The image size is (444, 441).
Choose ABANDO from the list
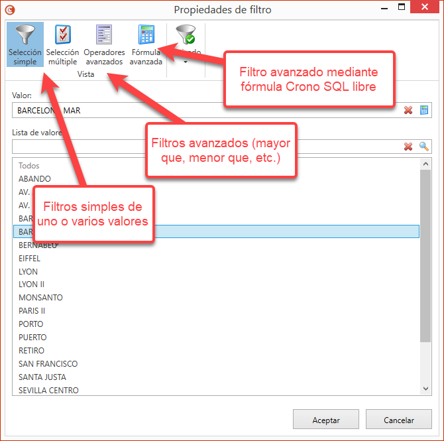click(35, 179)
